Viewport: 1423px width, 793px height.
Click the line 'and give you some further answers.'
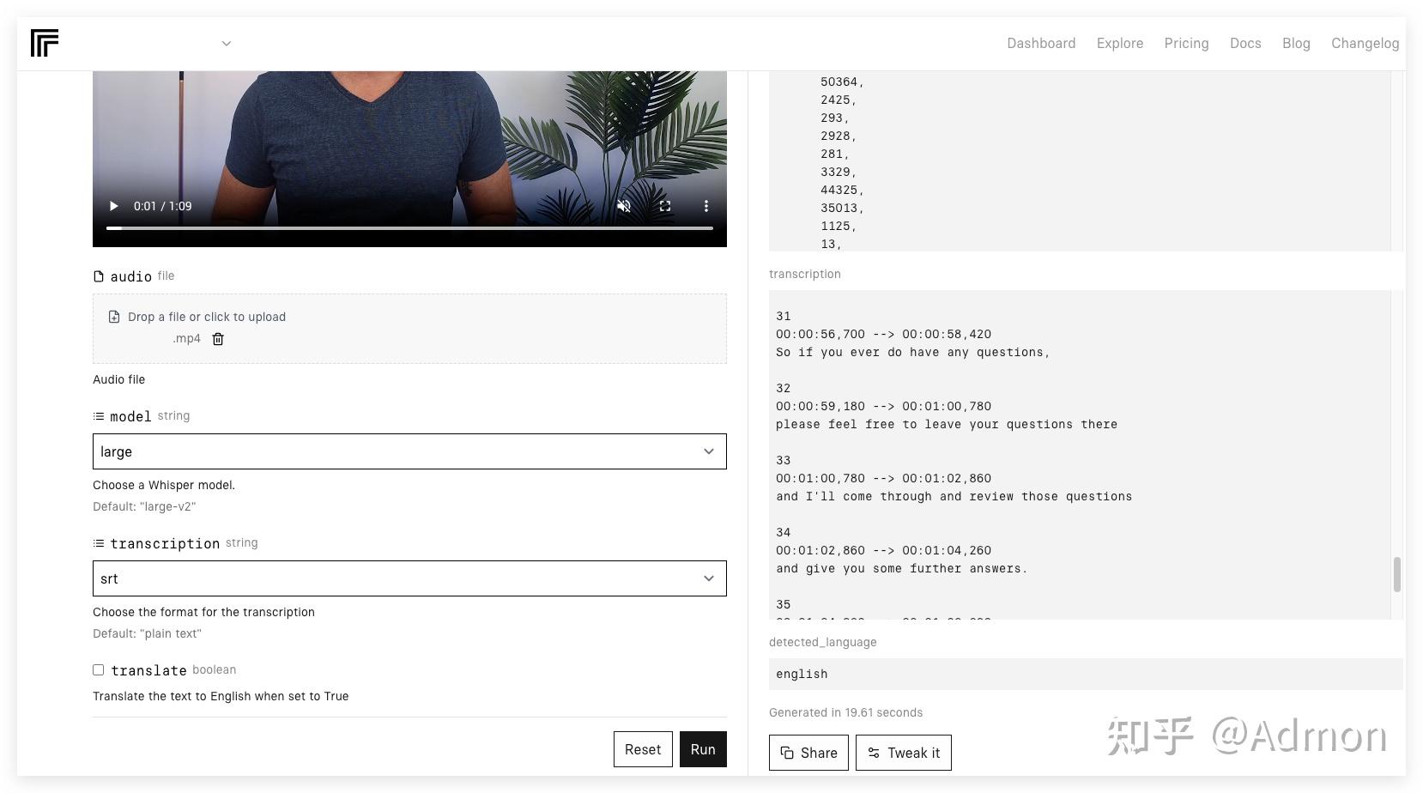coord(901,568)
